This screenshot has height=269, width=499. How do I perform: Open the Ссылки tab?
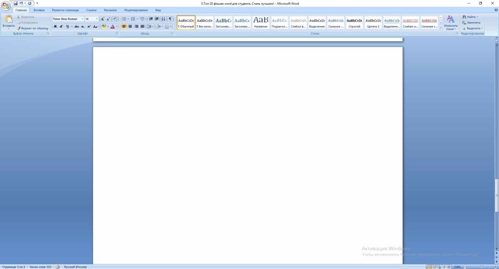(x=91, y=10)
